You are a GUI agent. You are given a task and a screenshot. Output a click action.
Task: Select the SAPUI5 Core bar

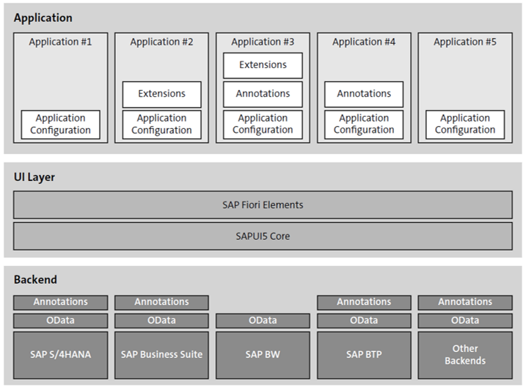[263, 236]
